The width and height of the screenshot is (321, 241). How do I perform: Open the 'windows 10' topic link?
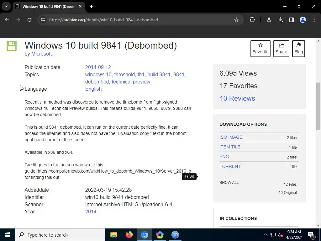click(x=98, y=75)
